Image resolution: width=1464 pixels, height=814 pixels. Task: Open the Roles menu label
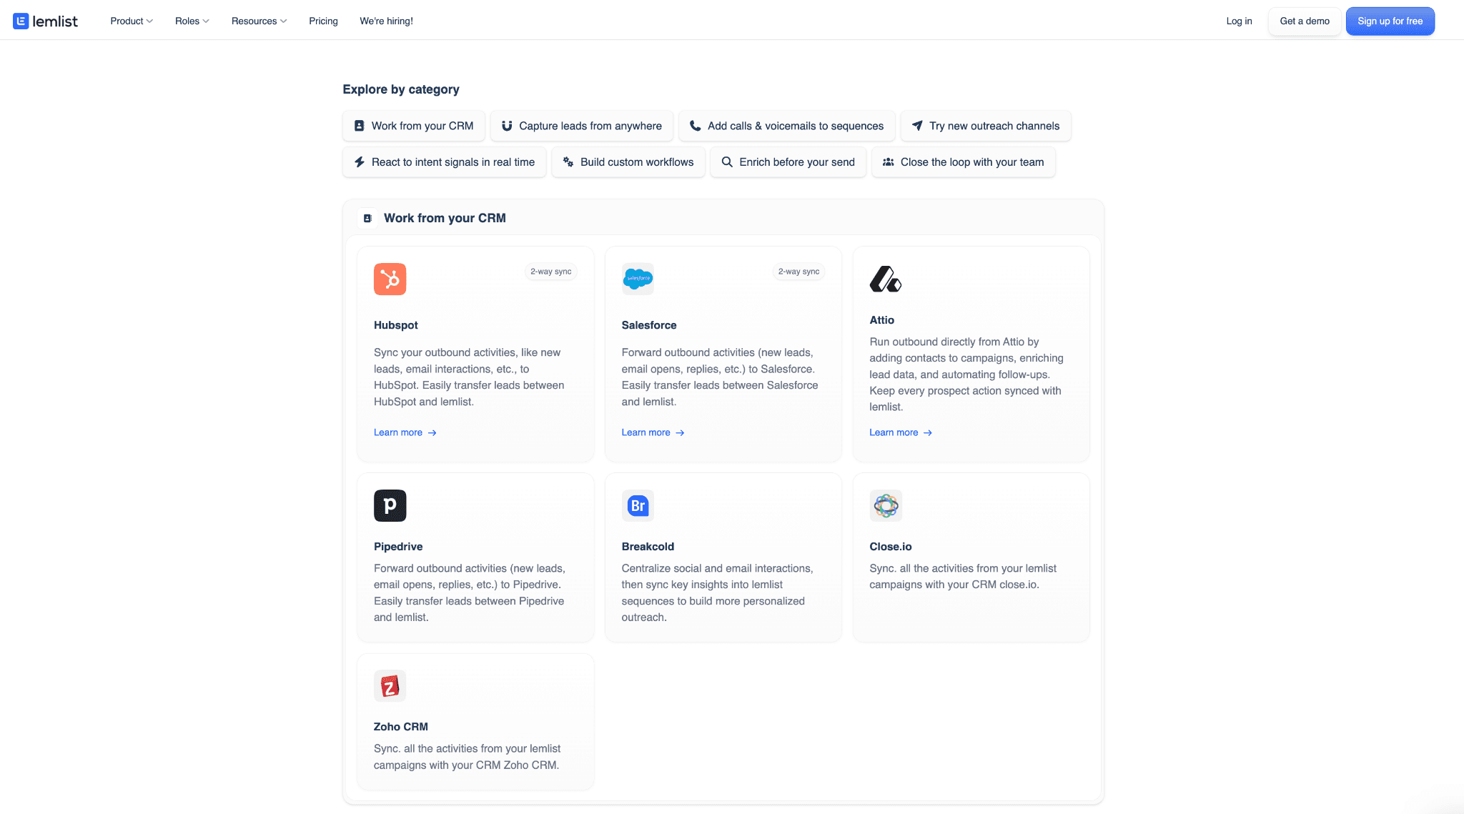187,21
